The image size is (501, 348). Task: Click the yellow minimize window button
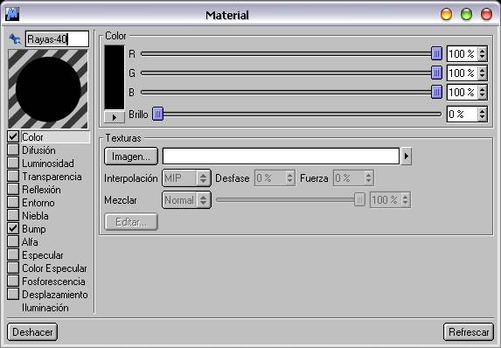(446, 14)
